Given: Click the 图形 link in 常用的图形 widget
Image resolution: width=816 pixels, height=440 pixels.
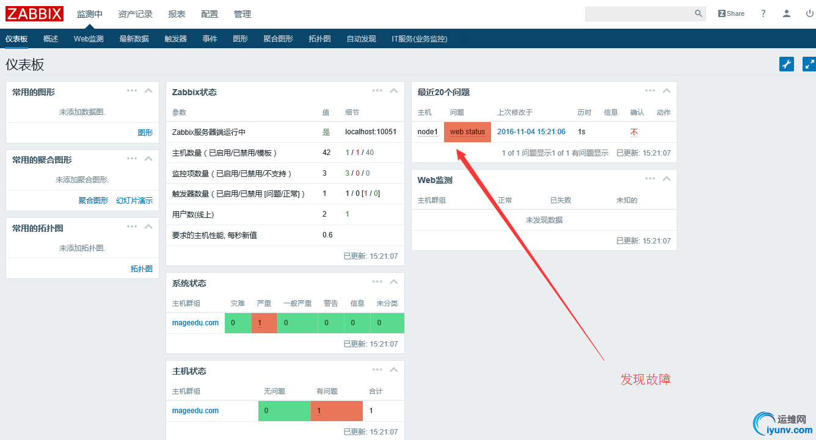Looking at the screenshot, I should [x=145, y=132].
